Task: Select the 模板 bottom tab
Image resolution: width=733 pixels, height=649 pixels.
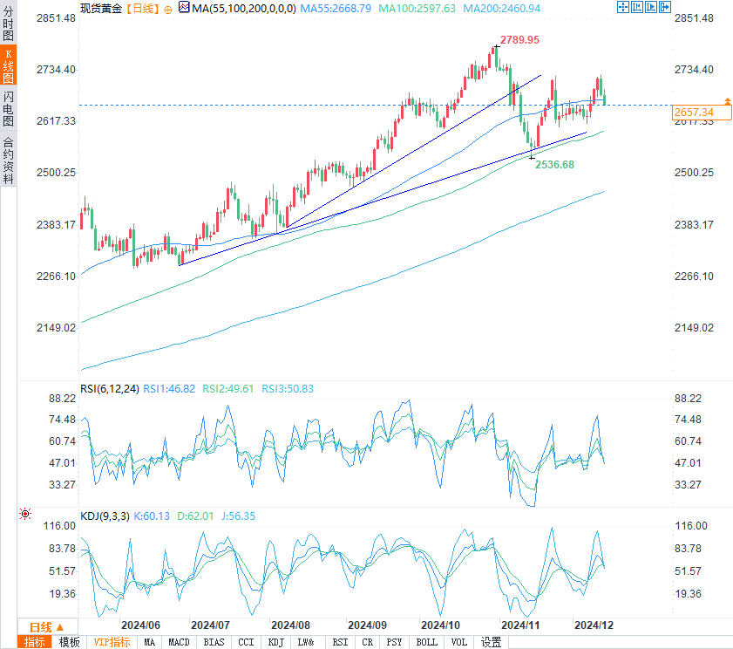Action: point(69,642)
